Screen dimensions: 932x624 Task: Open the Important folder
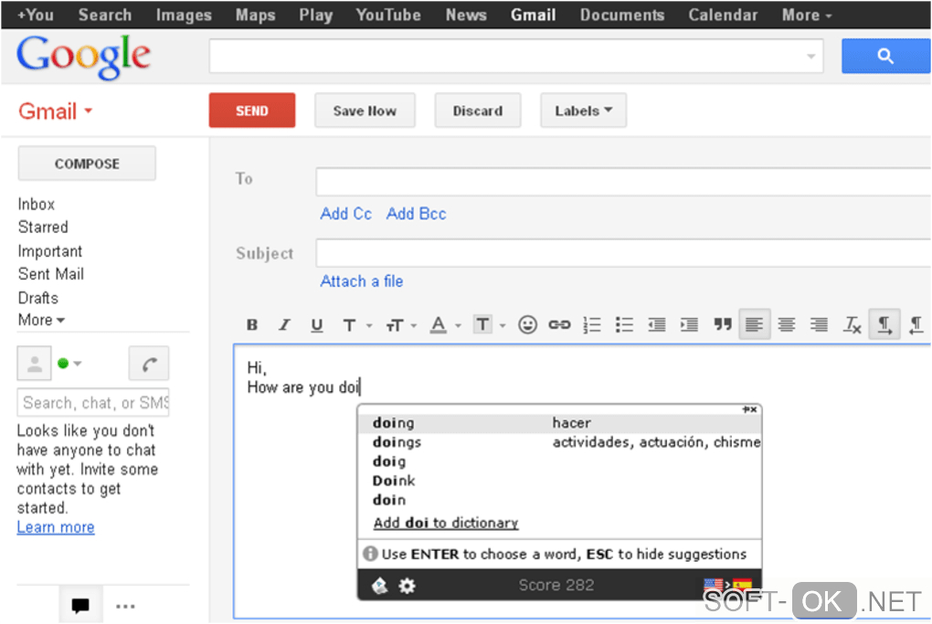(50, 251)
